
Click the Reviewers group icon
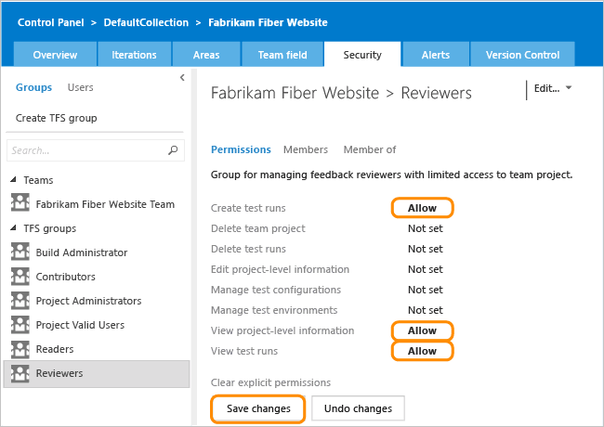click(20, 373)
